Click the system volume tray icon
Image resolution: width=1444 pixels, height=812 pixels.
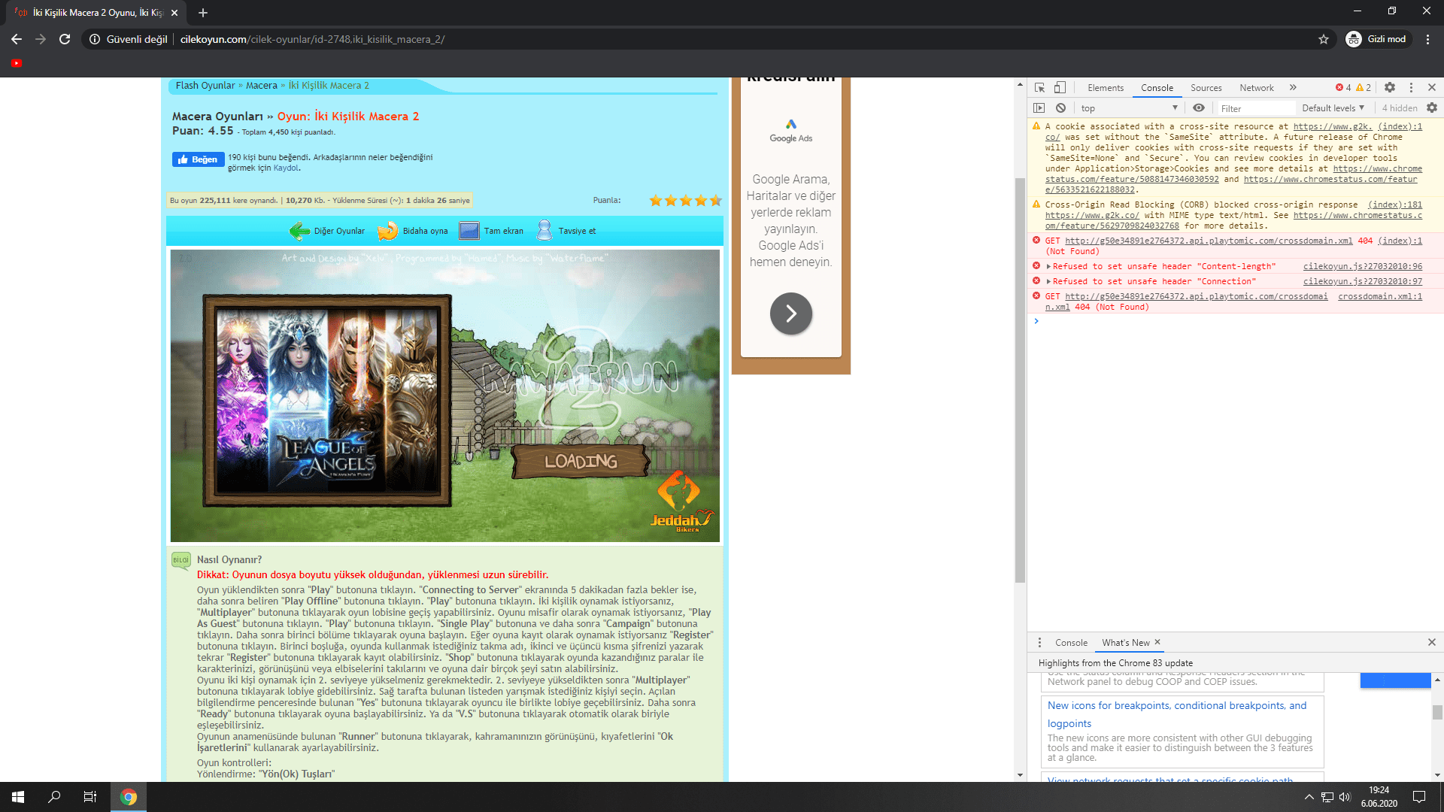pyautogui.click(x=1345, y=797)
